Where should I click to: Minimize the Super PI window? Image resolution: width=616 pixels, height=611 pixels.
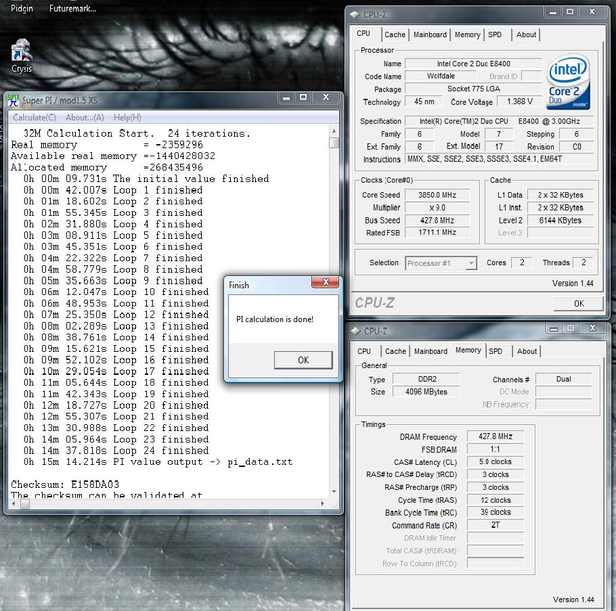[286, 98]
